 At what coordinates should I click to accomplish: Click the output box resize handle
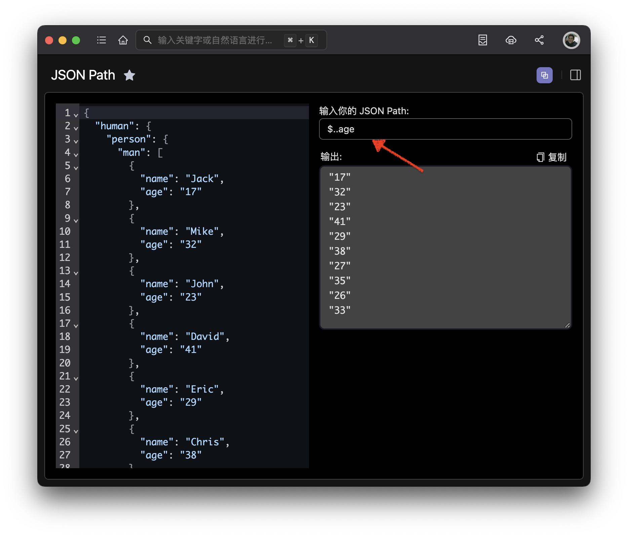click(567, 325)
